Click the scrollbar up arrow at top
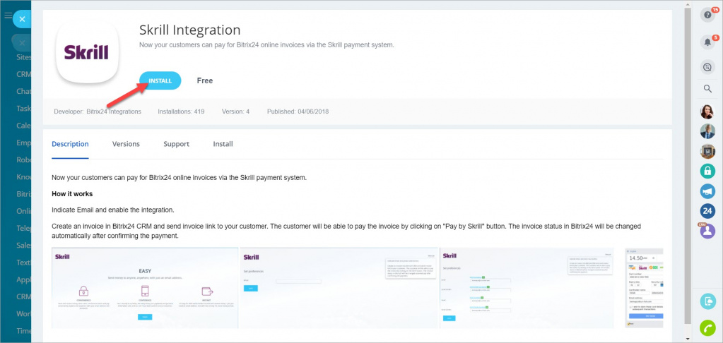This screenshot has height=343, width=723. [x=688, y=4]
